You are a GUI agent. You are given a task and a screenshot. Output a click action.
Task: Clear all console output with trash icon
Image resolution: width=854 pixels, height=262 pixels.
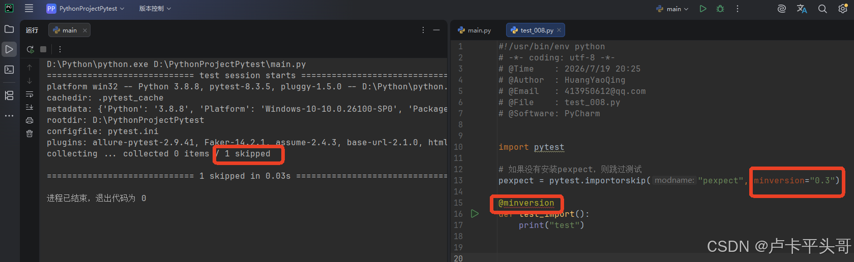click(30, 134)
